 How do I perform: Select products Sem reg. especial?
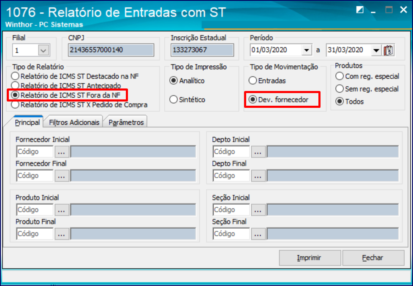367,89
